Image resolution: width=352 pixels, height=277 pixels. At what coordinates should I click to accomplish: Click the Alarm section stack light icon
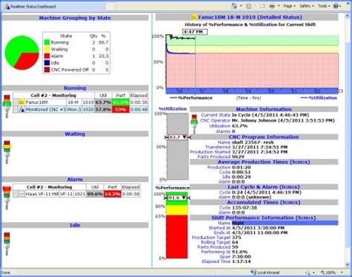[x=7, y=198]
